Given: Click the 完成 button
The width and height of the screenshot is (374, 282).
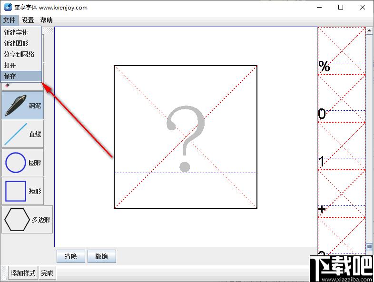Looking at the screenshot, I should pyautogui.click(x=47, y=273).
